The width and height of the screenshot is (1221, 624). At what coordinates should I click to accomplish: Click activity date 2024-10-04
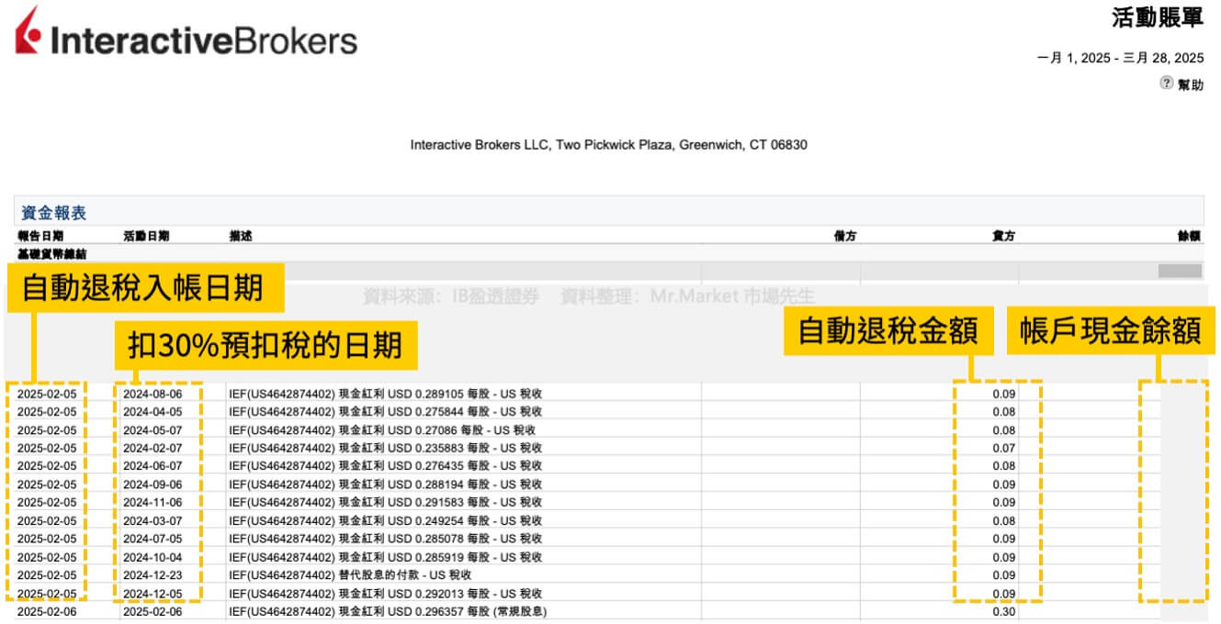153,557
